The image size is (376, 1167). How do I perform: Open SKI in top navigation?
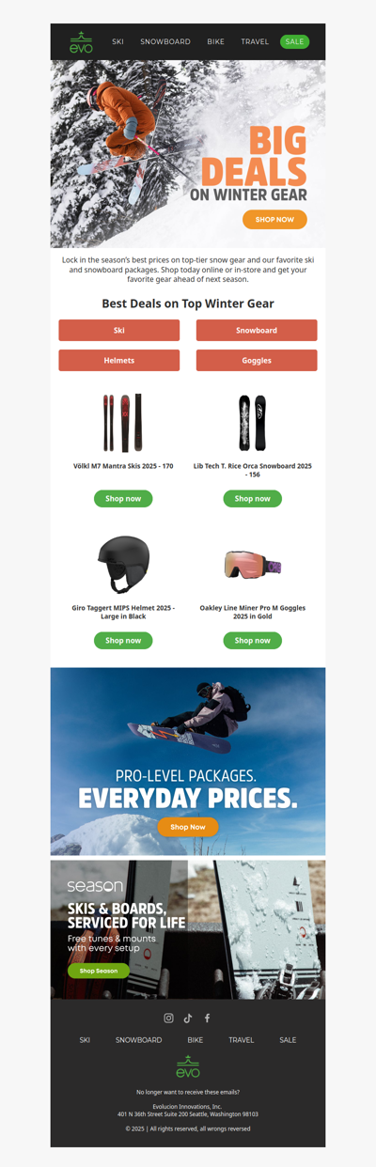[x=117, y=42]
